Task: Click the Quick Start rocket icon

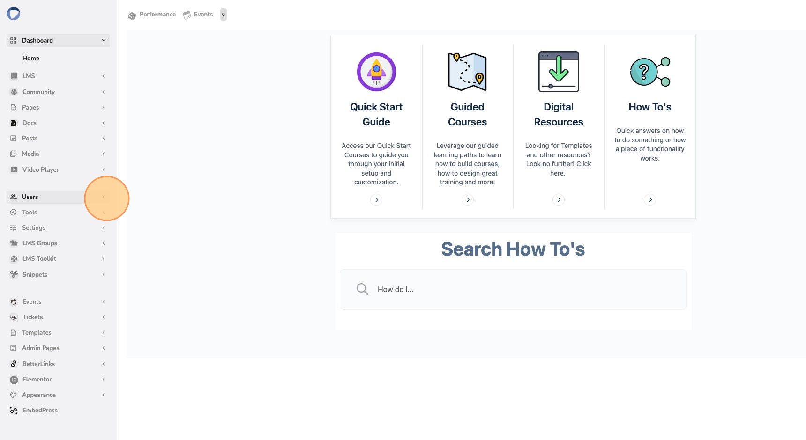Action: (376, 72)
